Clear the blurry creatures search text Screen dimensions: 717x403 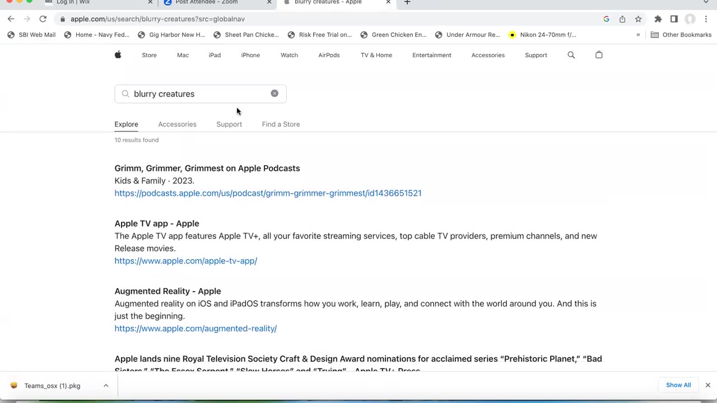click(274, 93)
